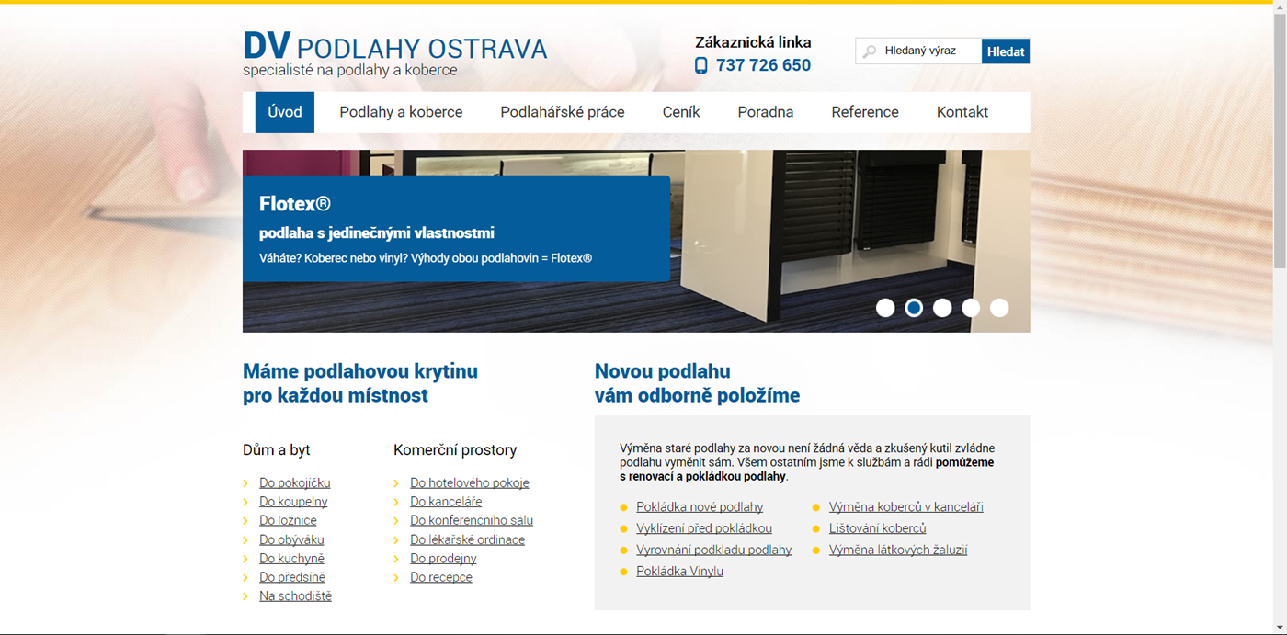This screenshot has height=635, width=1287.
Task: Select the second (active) slider dot
Action: point(914,308)
